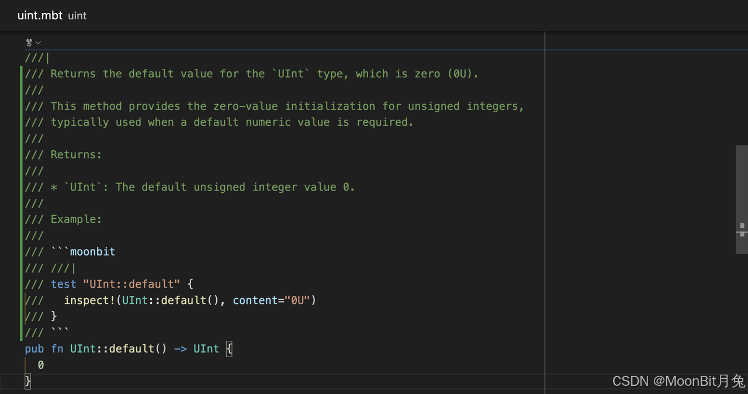Click the 'pub' keyword in function signature
Screen dimensions: 748x394
(x=34, y=349)
